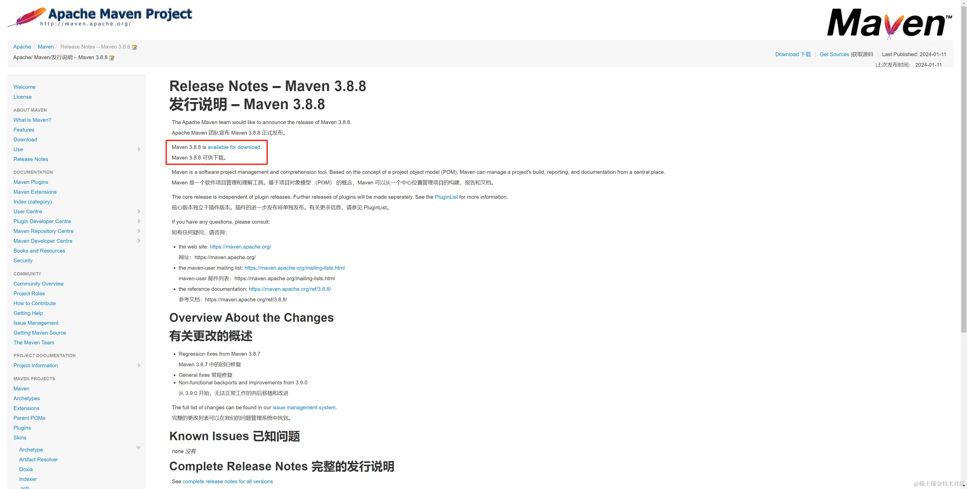
Task: Open Release Notes in sidebar
Action: point(31,159)
